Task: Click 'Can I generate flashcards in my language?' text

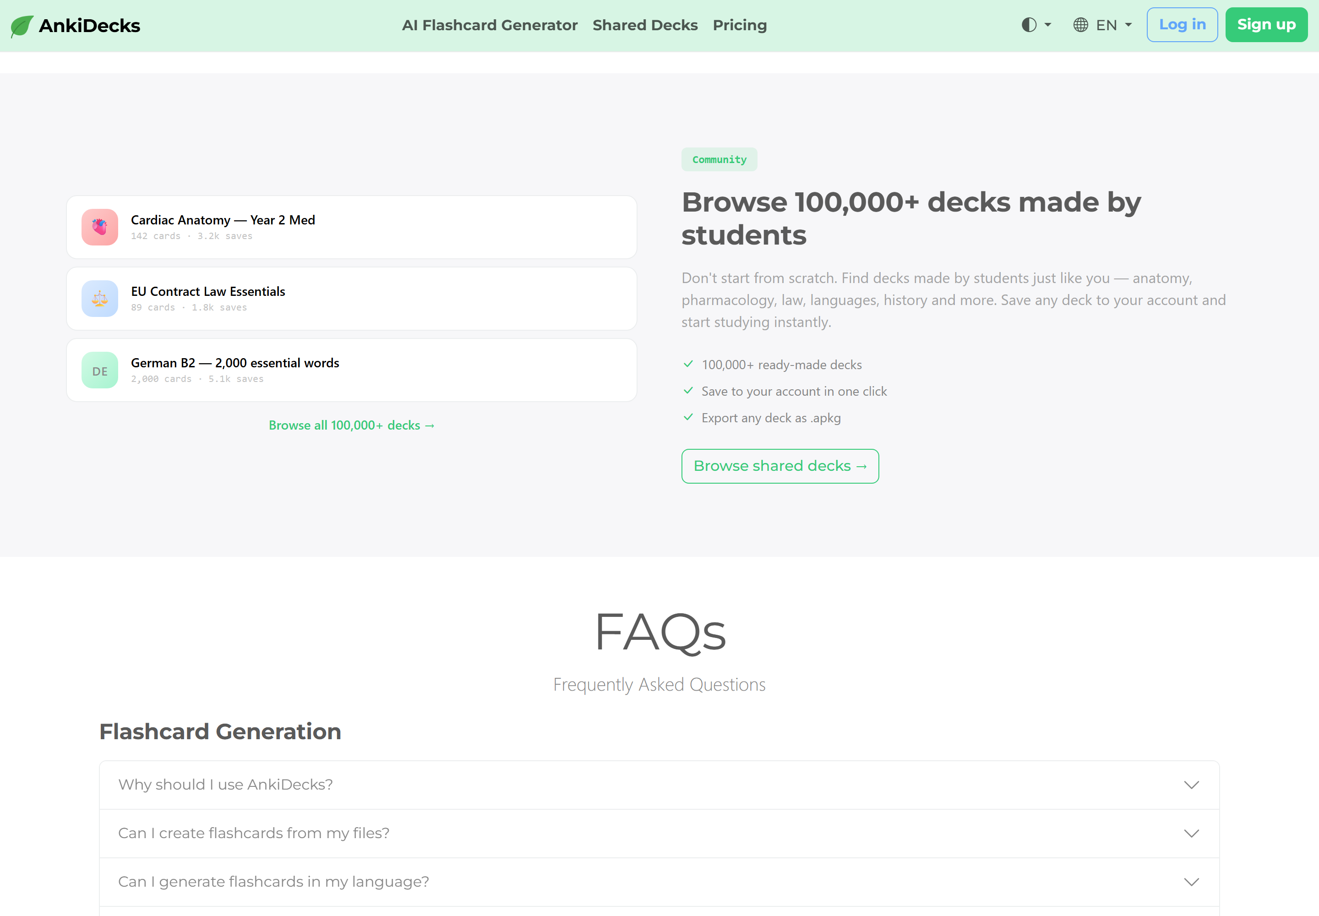Action: (x=274, y=882)
